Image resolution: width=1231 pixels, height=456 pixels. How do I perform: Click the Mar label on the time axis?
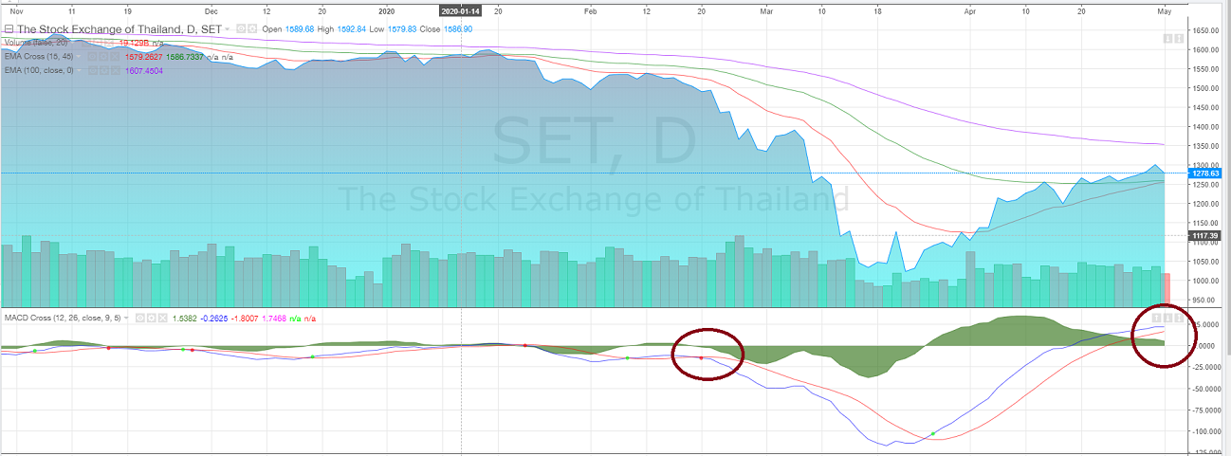(x=766, y=10)
